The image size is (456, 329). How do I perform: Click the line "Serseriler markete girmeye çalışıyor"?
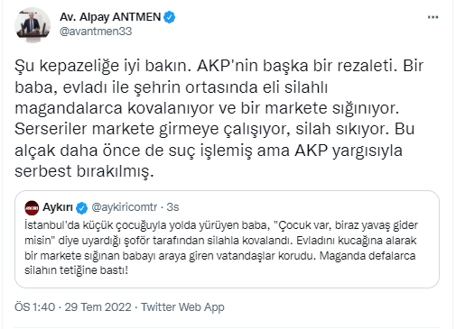tap(215, 129)
